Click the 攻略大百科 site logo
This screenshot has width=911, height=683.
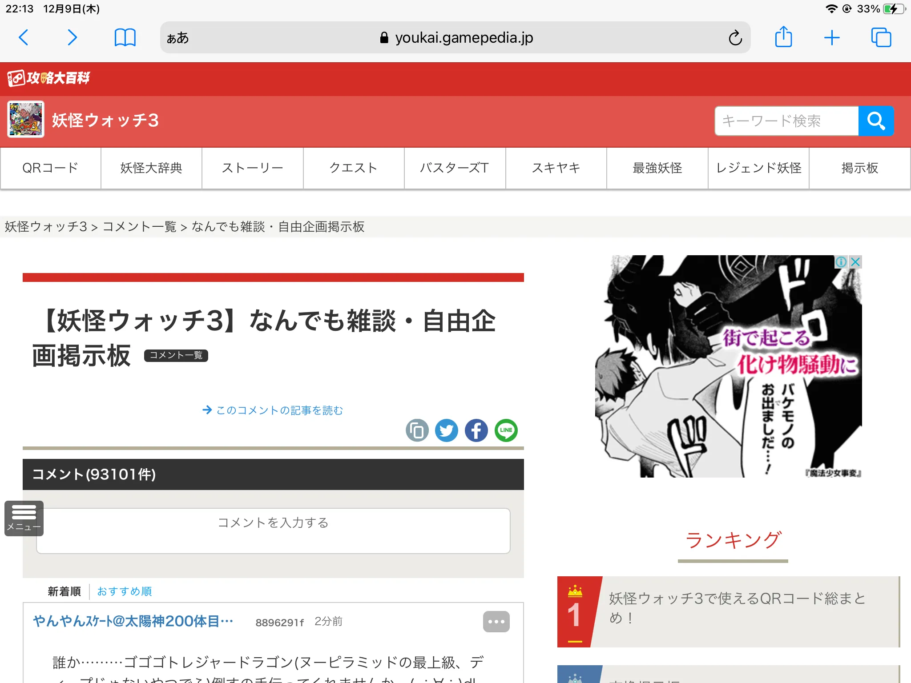48,78
